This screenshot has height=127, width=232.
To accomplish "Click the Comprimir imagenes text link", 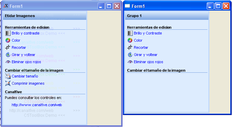I will click(28, 83).
